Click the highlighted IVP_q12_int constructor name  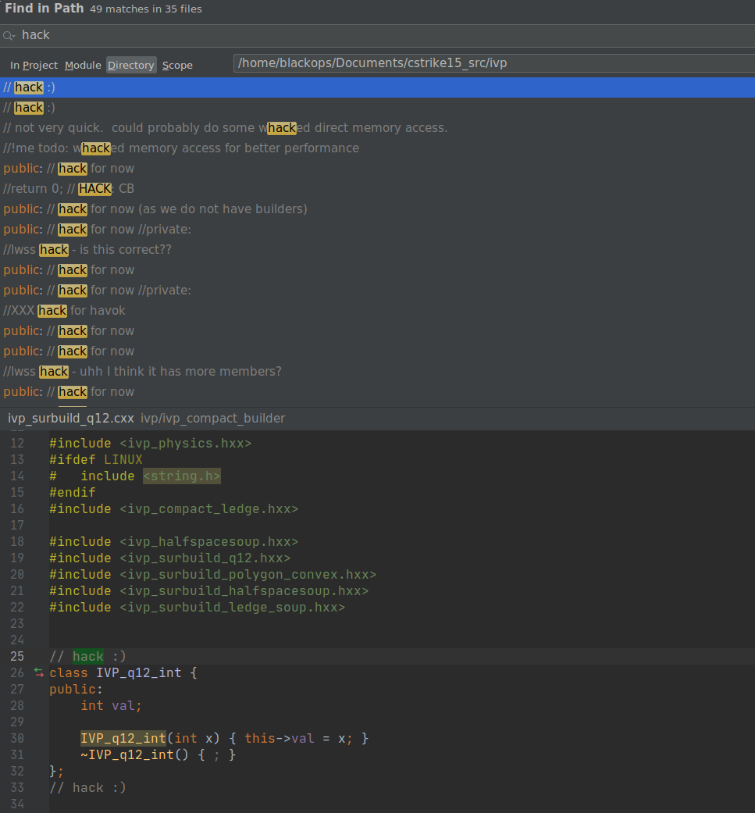123,738
